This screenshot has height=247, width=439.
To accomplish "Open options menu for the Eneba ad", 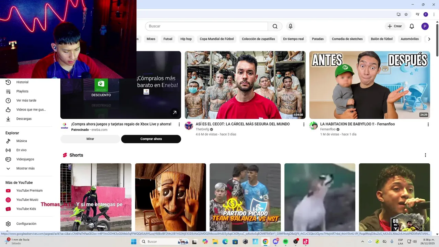I will [179, 125].
